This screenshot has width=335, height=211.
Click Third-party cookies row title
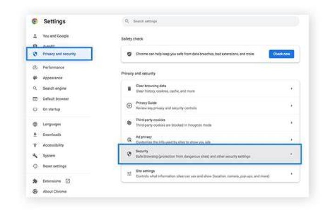point(151,120)
